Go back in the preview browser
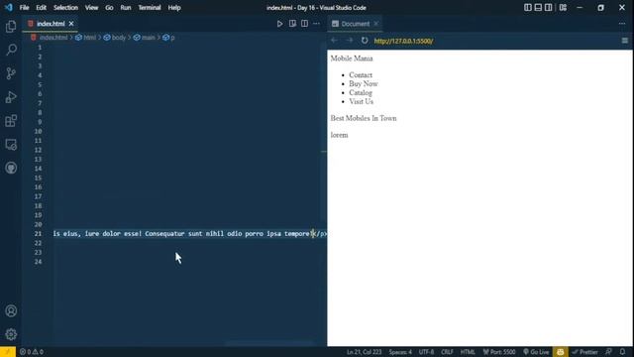The image size is (634, 357). [334, 41]
